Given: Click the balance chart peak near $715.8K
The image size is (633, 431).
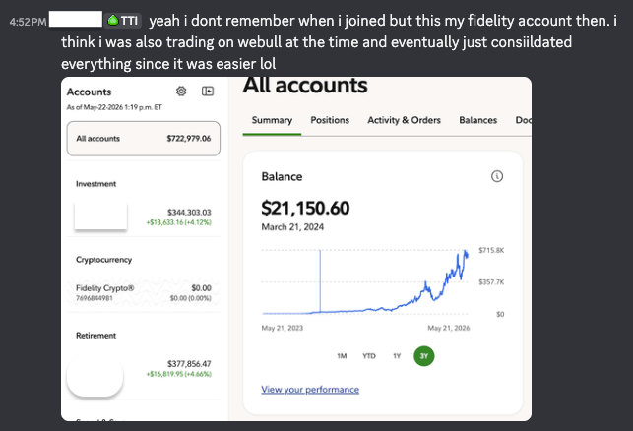Looking at the screenshot, I should pos(466,252).
